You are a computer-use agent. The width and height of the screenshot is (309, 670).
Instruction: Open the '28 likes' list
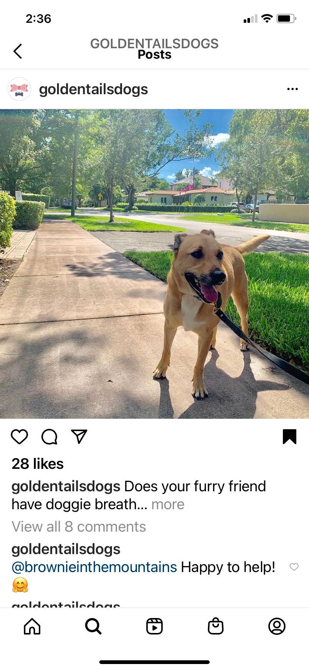point(38,464)
